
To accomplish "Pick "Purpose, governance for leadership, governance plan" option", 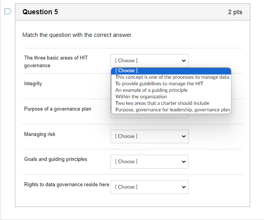I will (173, 110).
